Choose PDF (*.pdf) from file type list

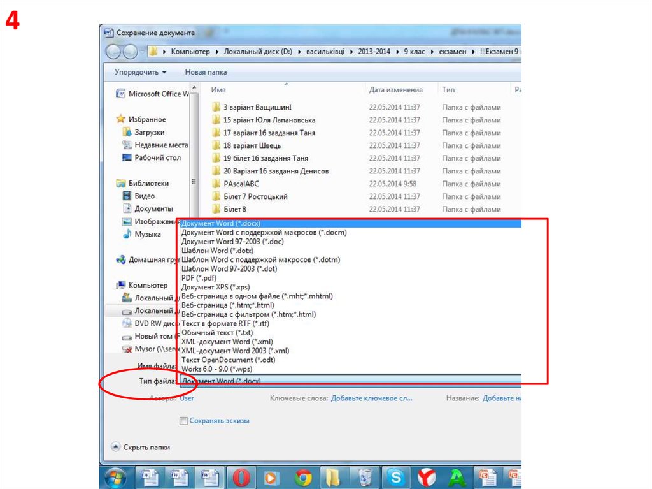coord(198,278)
